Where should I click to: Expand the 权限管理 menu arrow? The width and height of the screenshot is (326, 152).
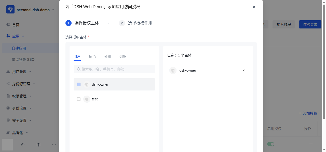tap(30, 96)
